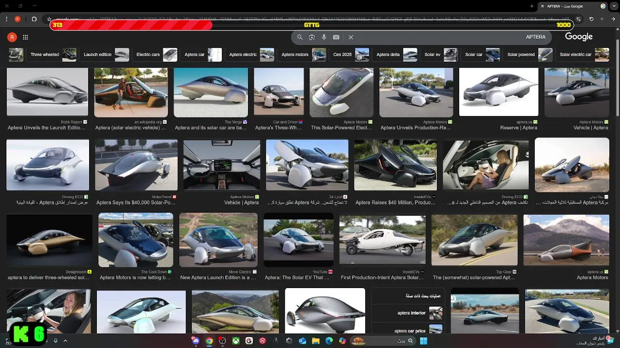Close the APTERA Google tab
The height and width of the screenshot is (348, 620).
click(x=542, y=6)
